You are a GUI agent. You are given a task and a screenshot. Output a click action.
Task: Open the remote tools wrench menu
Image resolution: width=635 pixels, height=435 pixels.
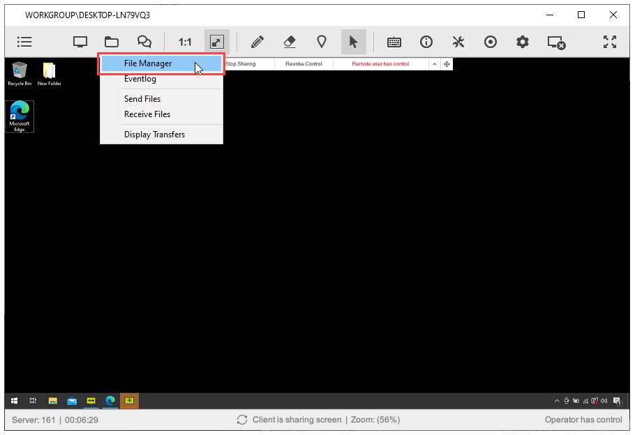[458, 42]
